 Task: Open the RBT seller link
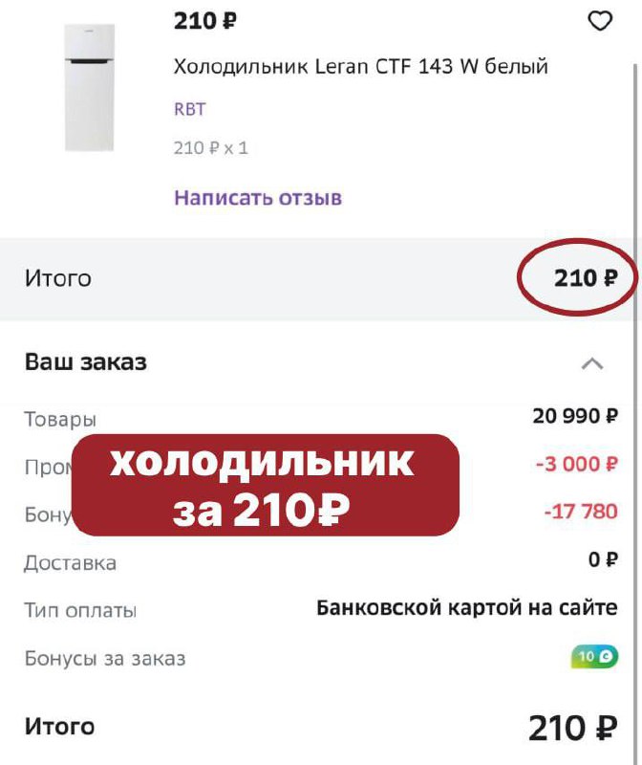[x=189, y=109]
